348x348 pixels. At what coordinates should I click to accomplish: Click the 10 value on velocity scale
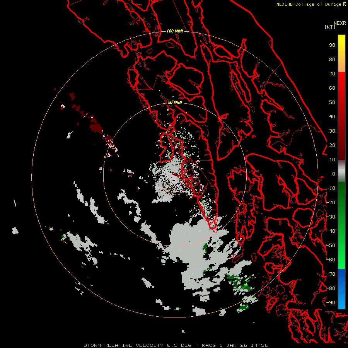pos(332,160)
